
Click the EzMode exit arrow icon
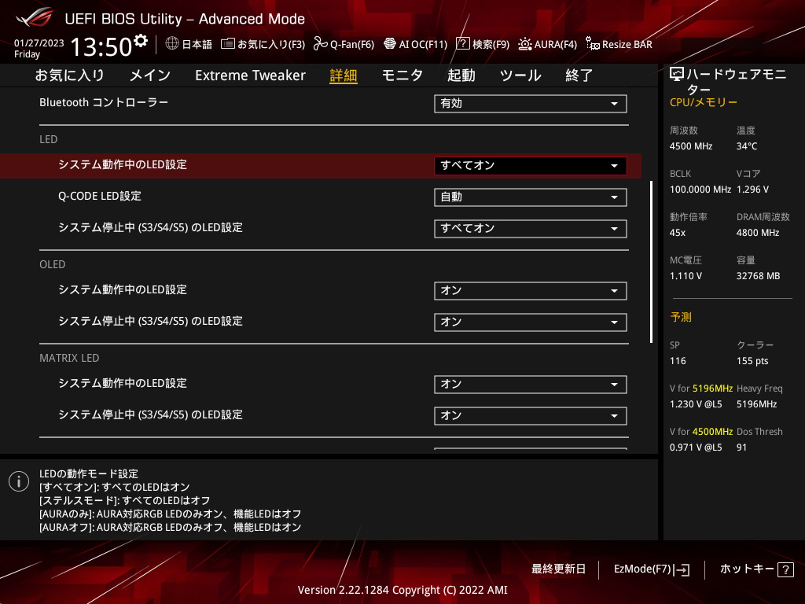[x=682, y=569]
